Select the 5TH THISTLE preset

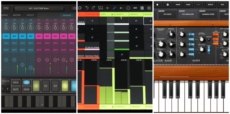pos(167,14)
